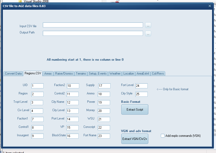Click browse button for Output Path
This screenshot has height=153, width=216.
[x=148, y=33]
